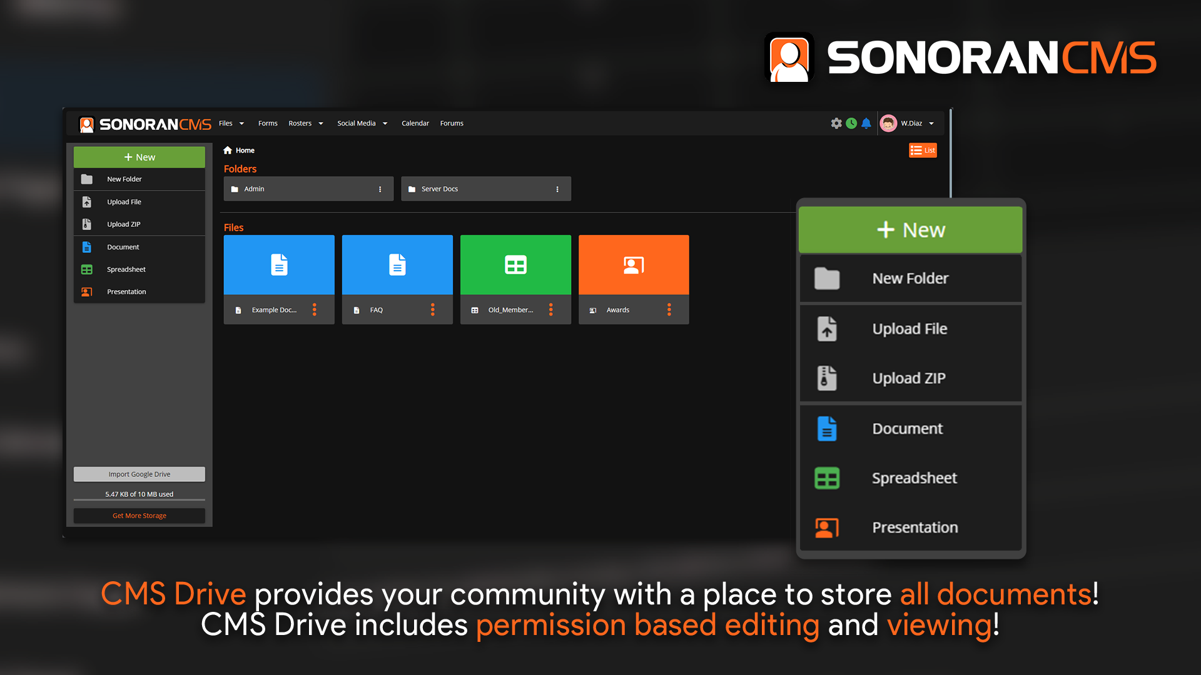This screenshot has height=675, width=1201.
Task: Click the green clock icon
Action: (851, 123)
